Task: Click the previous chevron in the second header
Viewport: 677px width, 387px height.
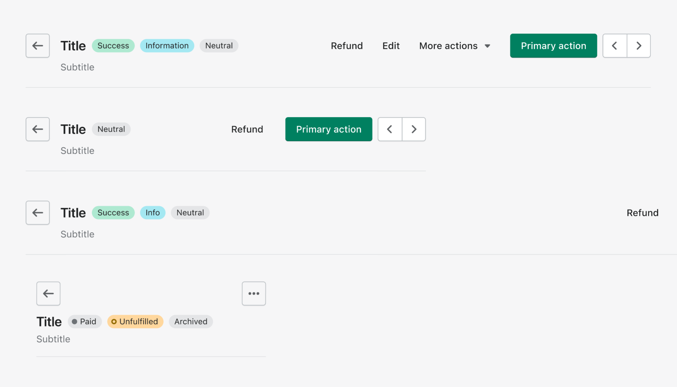Action: [x=390, y=129]
